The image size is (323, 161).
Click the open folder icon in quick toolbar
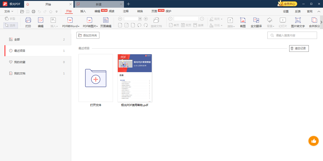(22, 12)
